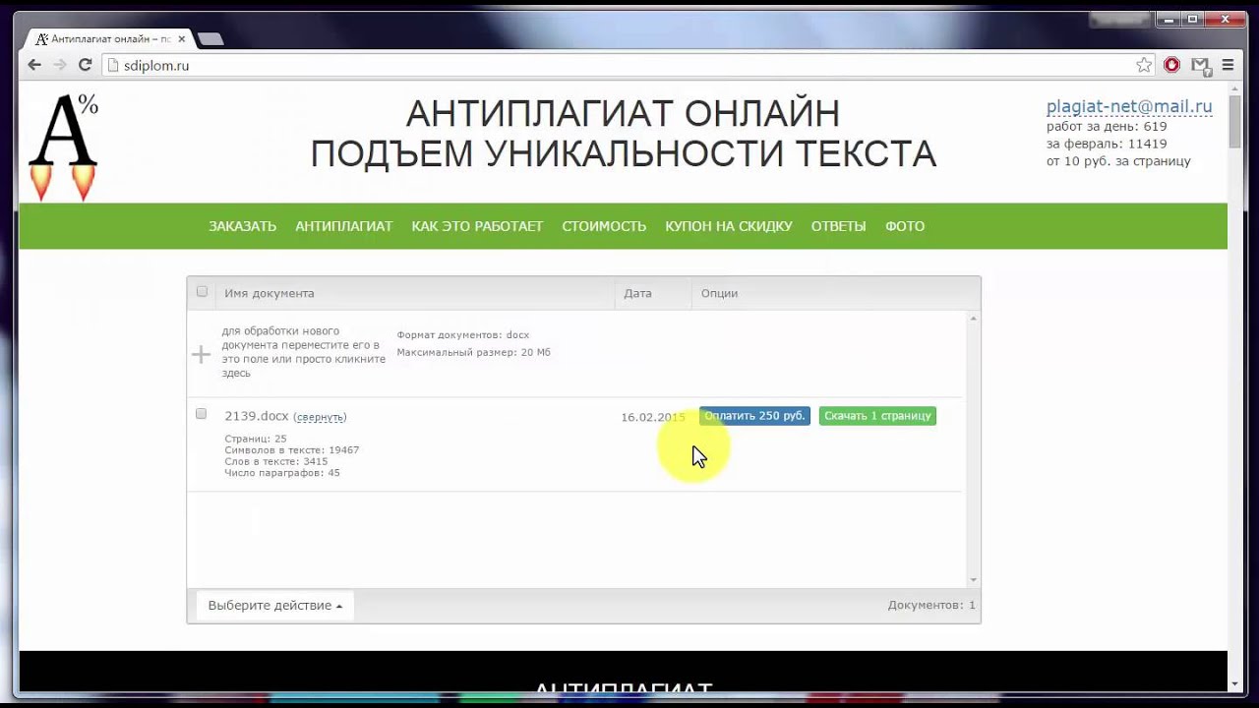This screenshot has height=708, width=1259.
Task: Tick the select-all checkbox in table header
Action: click(x=202, y=292)
